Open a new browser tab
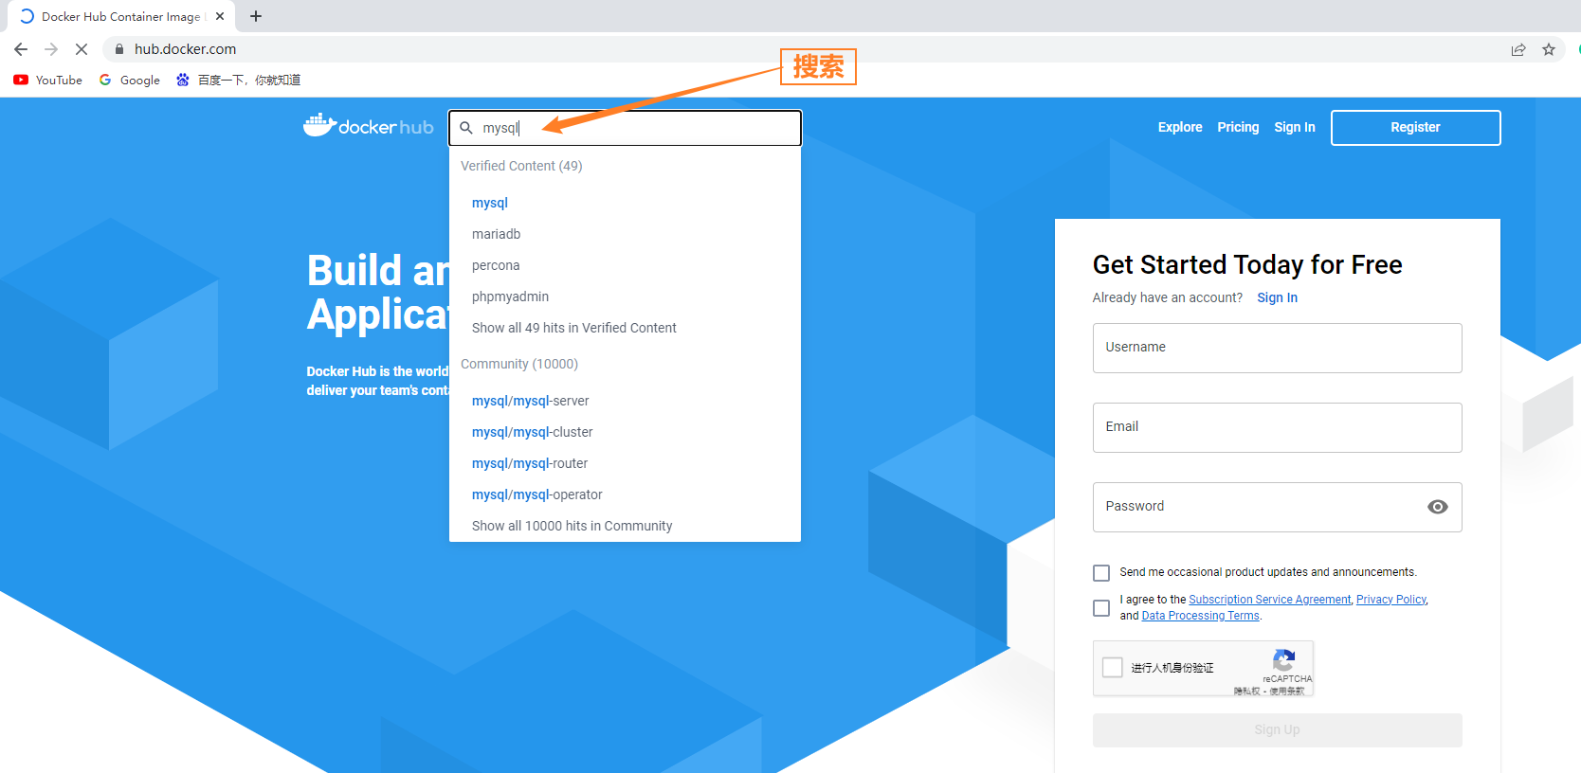The height and width of the screenshot is (773, 1581). point(256,16)
